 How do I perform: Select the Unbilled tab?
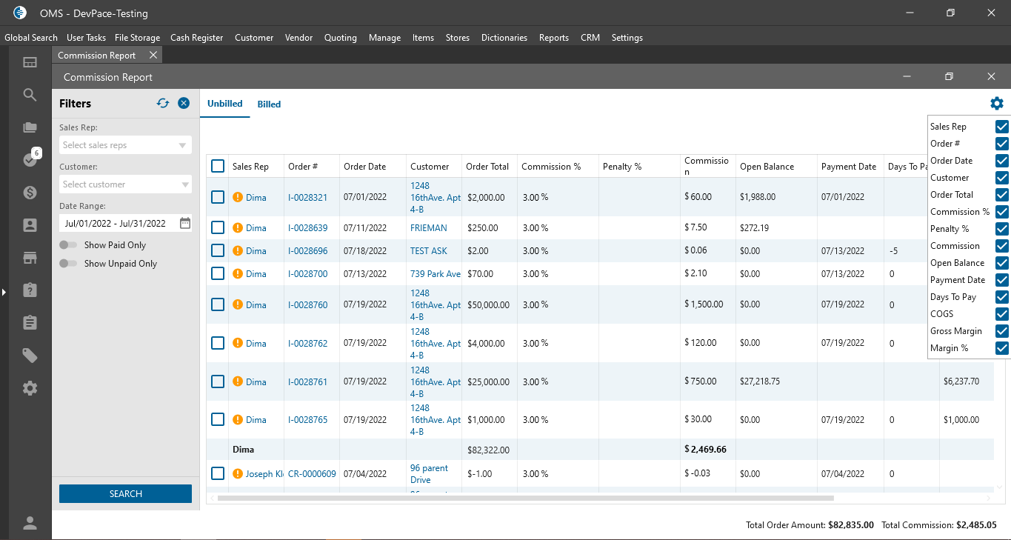coord(225,104)
